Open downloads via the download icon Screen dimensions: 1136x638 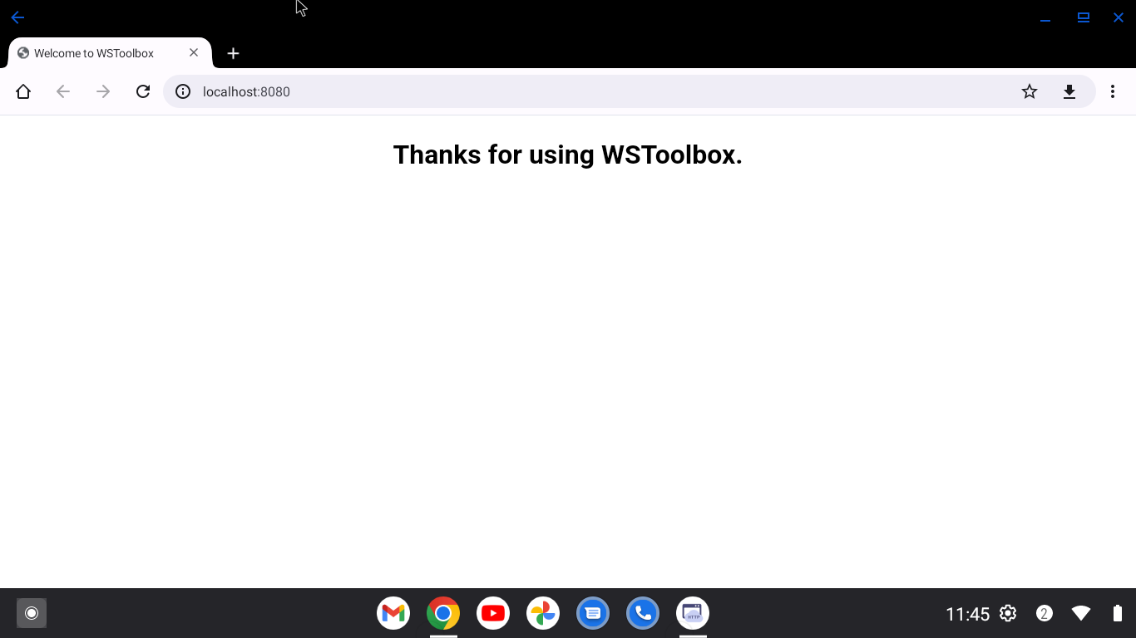pyautogui.click(x=1069, y=91)
